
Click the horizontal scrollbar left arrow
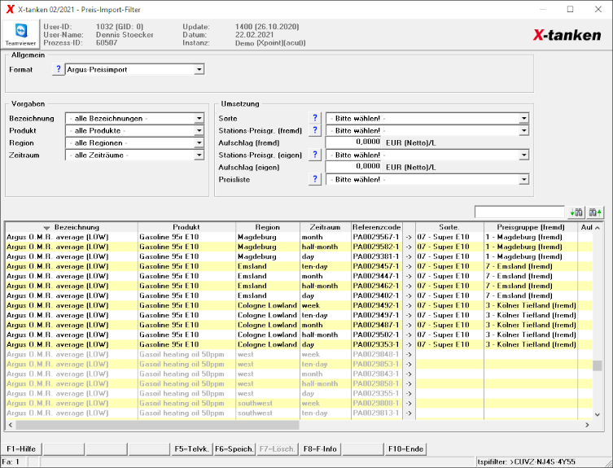(x=10, y=425)
